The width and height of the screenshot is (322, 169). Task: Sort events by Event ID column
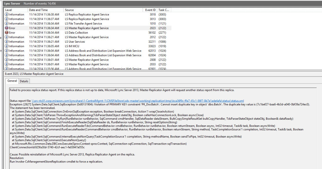pos(150,10)
